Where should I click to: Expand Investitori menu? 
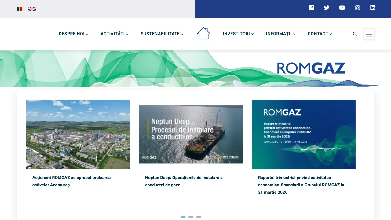coord(238,34)
